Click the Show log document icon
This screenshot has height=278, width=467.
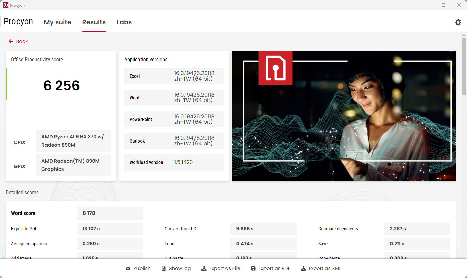tap(164, 269)
